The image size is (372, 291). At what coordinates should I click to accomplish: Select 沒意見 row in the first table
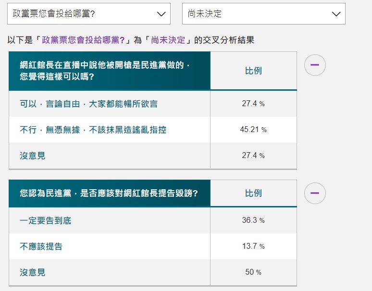(153, 156)
